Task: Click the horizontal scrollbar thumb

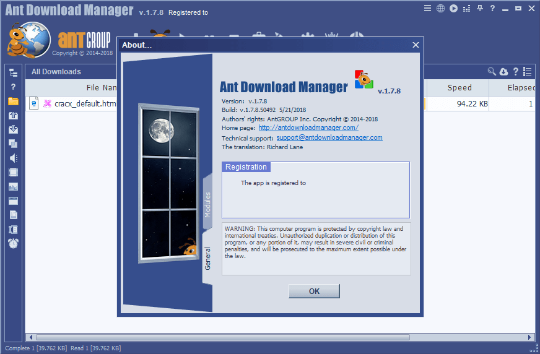Action: (x=223, y=337)
